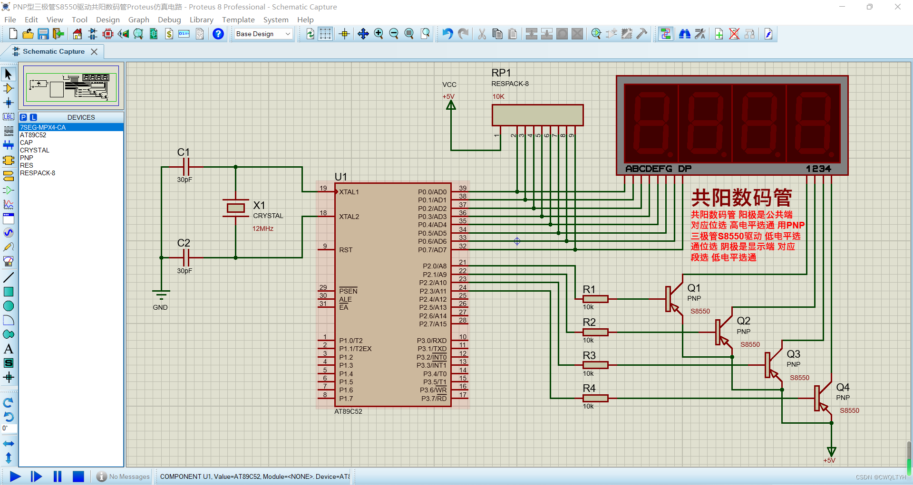Pick Buses mode tool
This screenshot has width=913, height=485.
tap(8, 145)
